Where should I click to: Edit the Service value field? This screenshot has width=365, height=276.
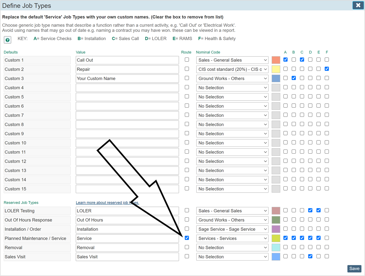point(127,238)
